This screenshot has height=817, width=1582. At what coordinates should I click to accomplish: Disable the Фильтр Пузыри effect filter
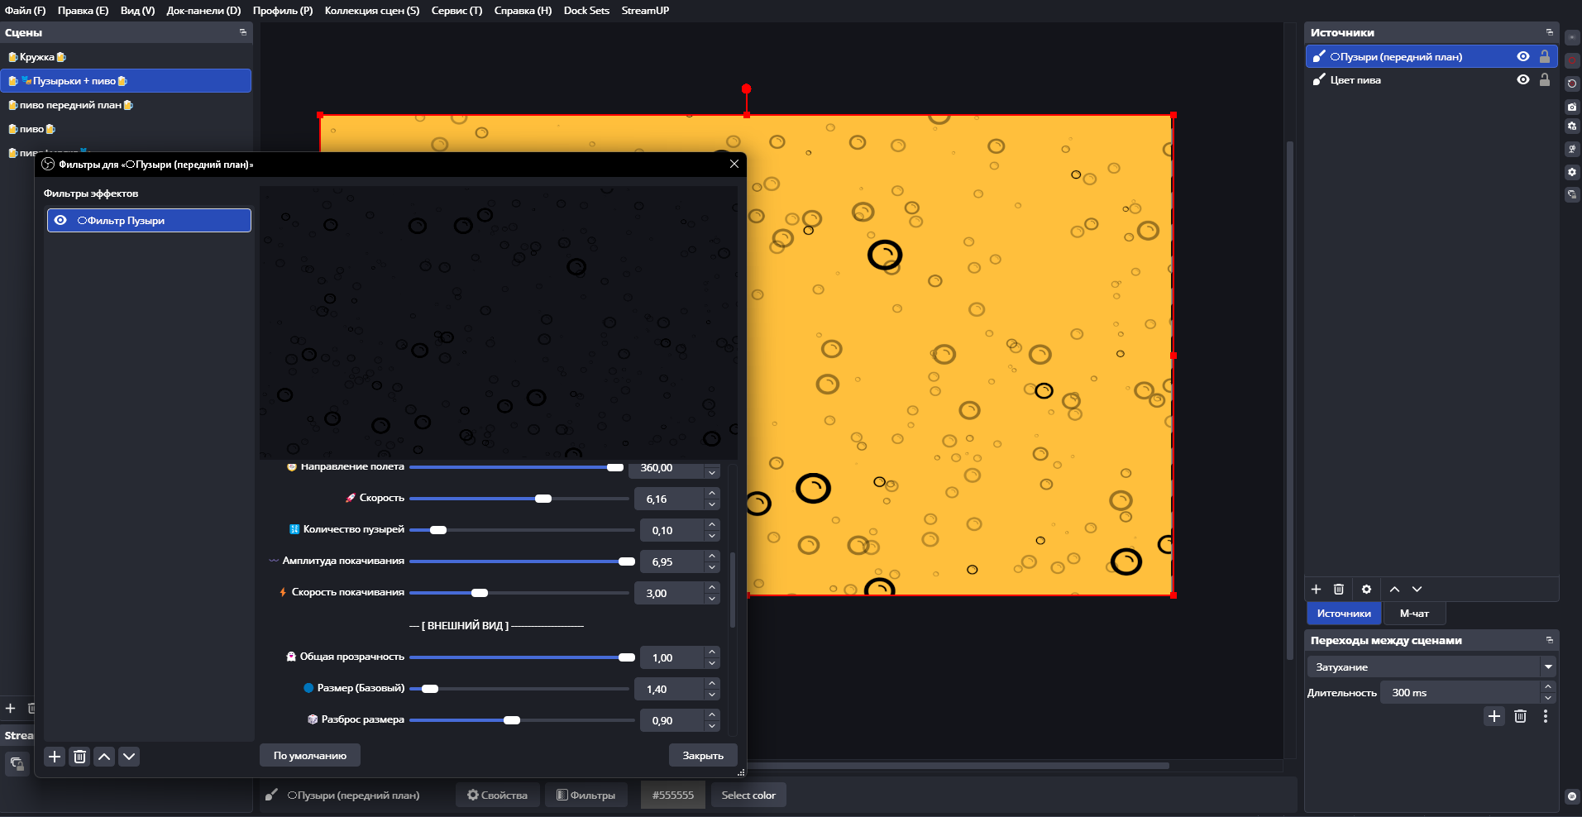click(60, 221)
